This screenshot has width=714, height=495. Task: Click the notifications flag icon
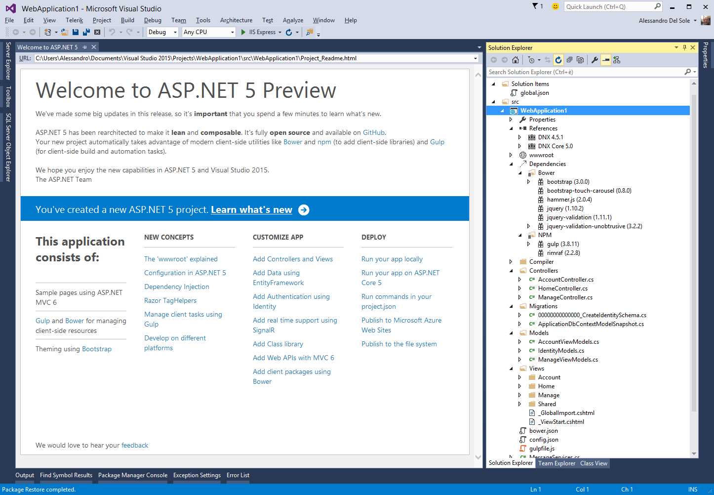click(x=535, y=6)
